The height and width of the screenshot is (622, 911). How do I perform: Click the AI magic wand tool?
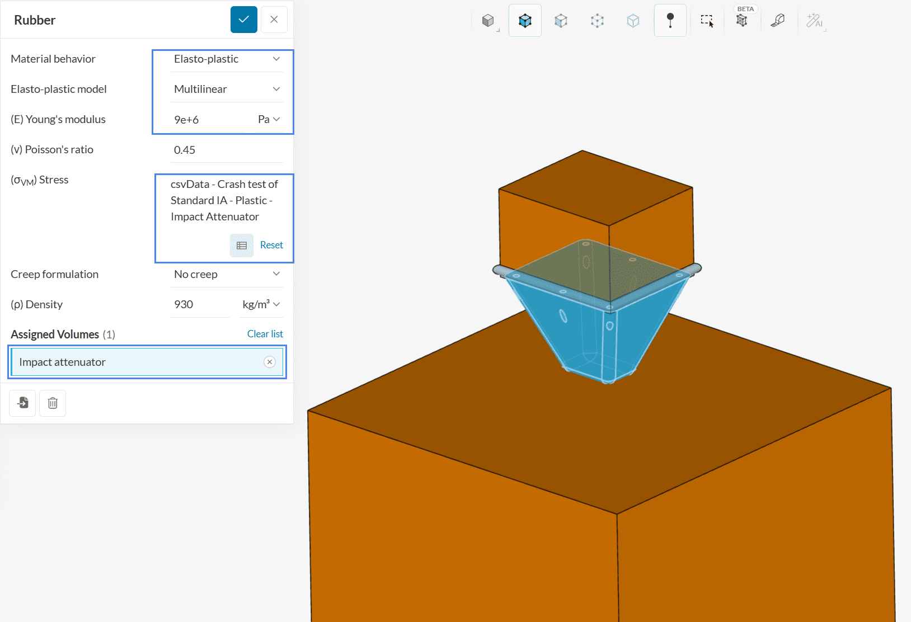click(814, 21)
